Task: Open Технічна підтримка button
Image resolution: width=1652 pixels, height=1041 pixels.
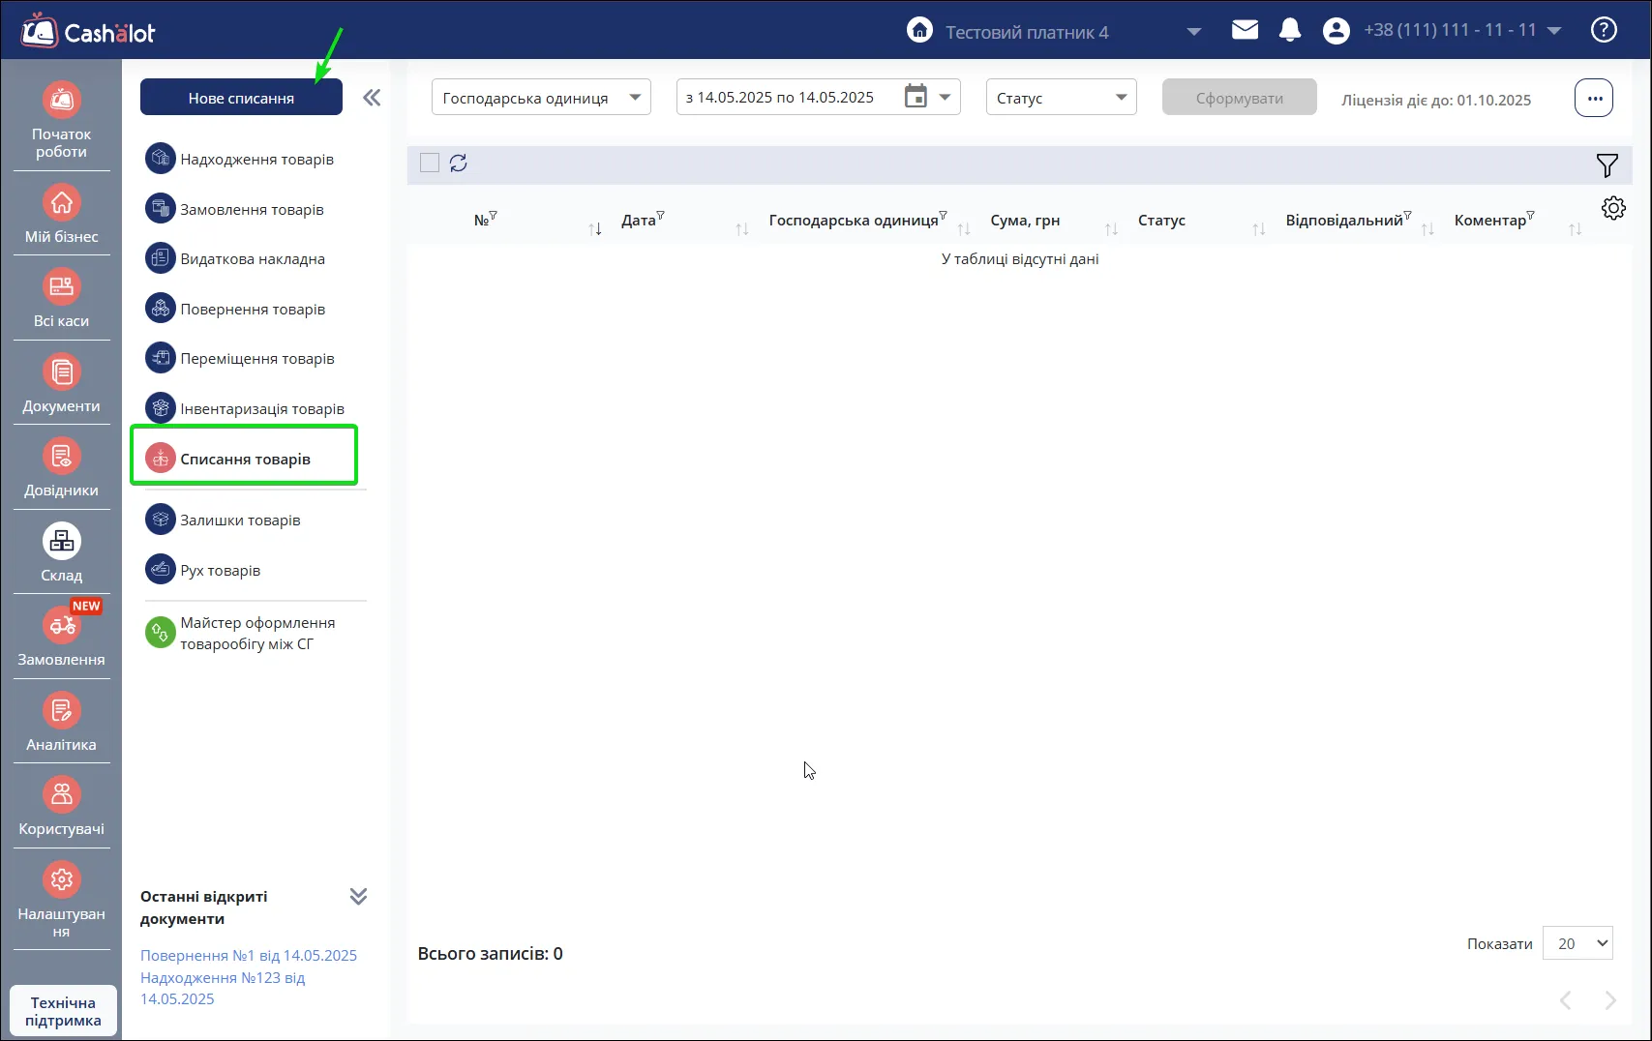Action: click(63, 1011)
